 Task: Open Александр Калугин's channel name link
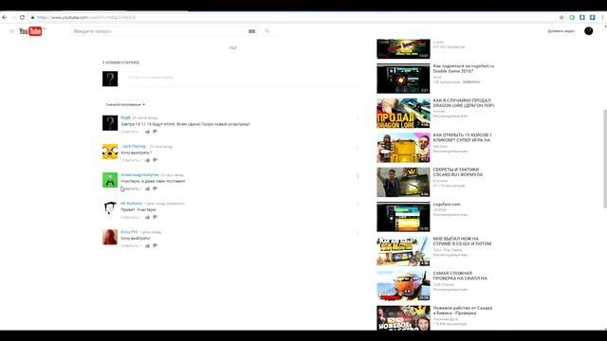click(x=139, y=174)
